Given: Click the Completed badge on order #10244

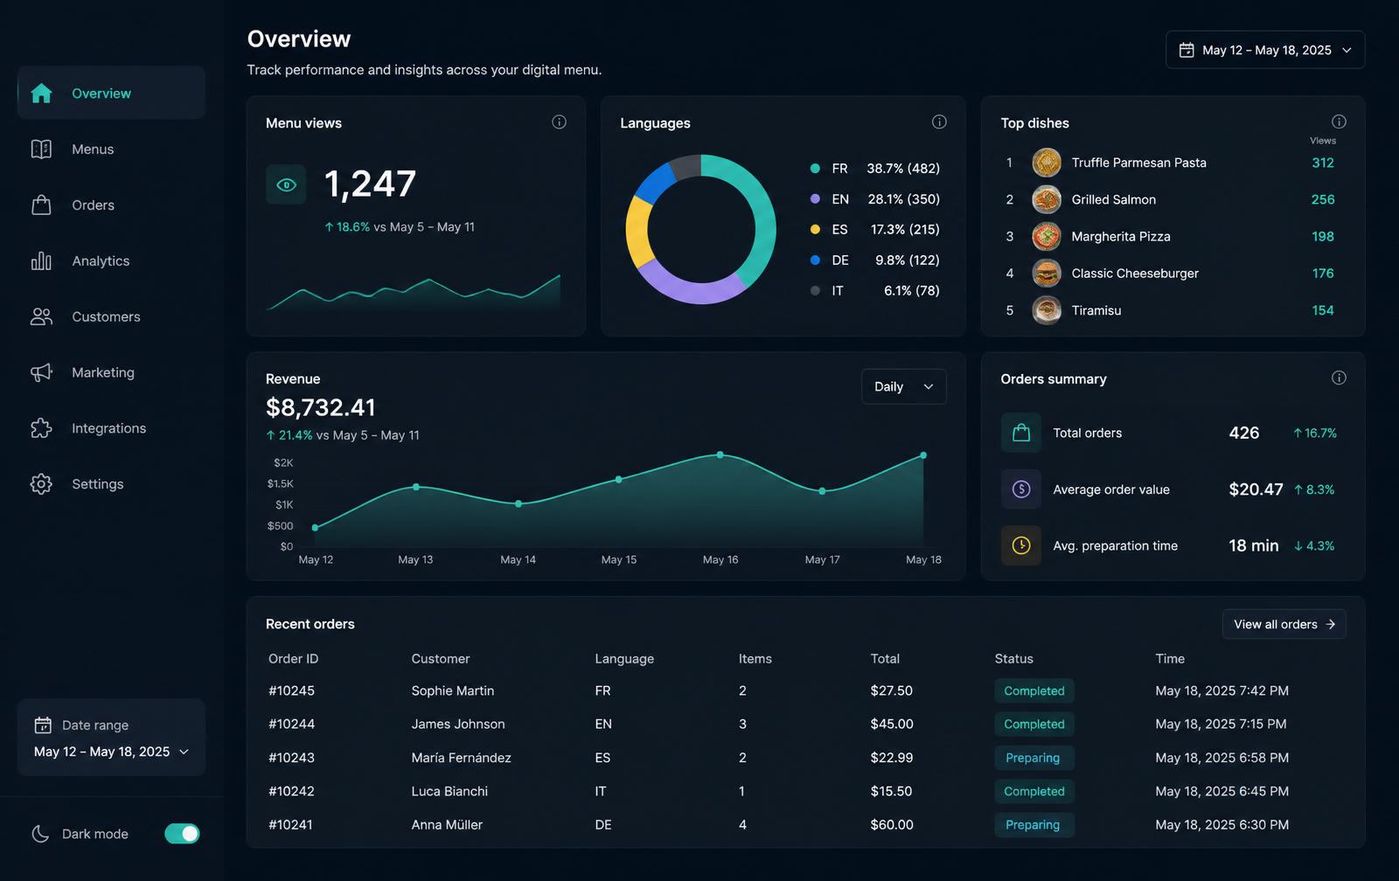Looking at the screenshot, I should tap(1034, 724).
